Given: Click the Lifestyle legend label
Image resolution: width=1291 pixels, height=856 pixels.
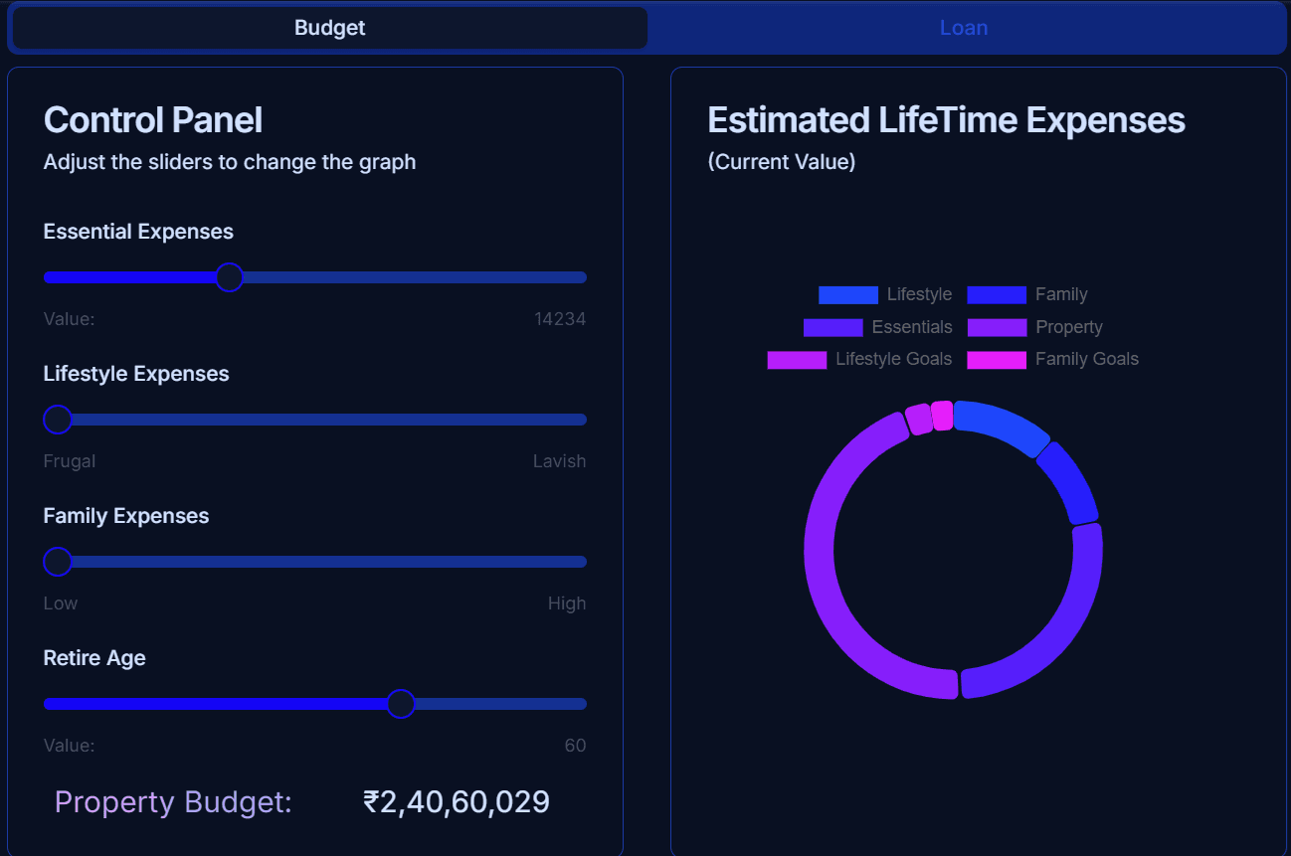Looking at the screenshot, I should 919,295.
